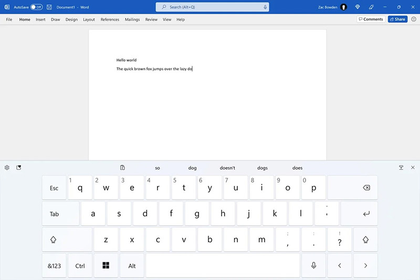Open the Insert ribbon tab
Image resolution: width=420 pixels, height=280 pixels.
click(40, 19)
